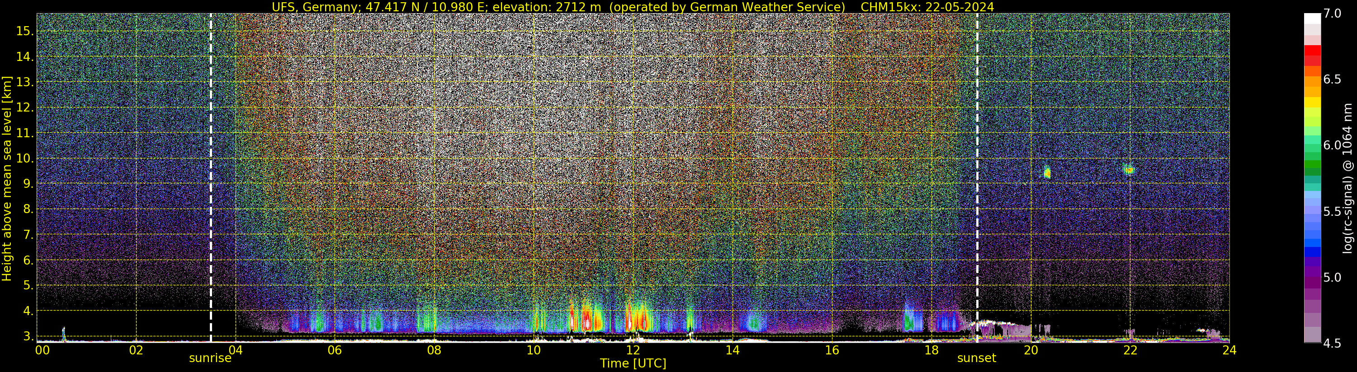This screenshot has width=1357, height=372.
Task: Click the 'Height above mean sea level [km]' axis label
Action: point(7,177)
